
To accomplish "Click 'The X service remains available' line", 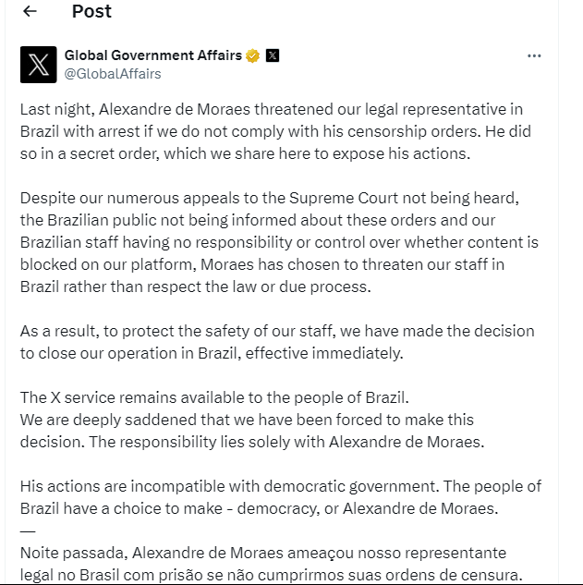I will click(214, 397).
